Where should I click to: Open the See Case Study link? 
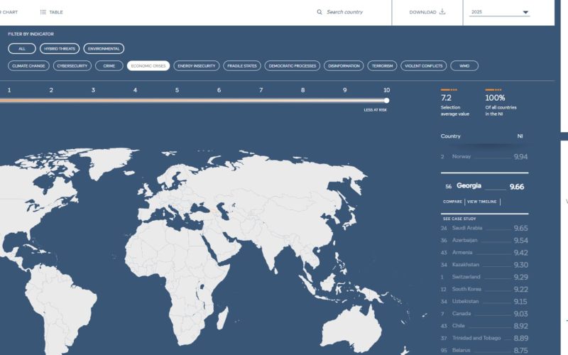459,219
